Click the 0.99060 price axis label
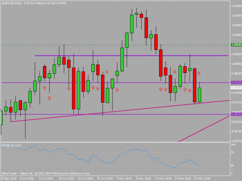Viewport: 242px width, 181px height. click(236, 64)
